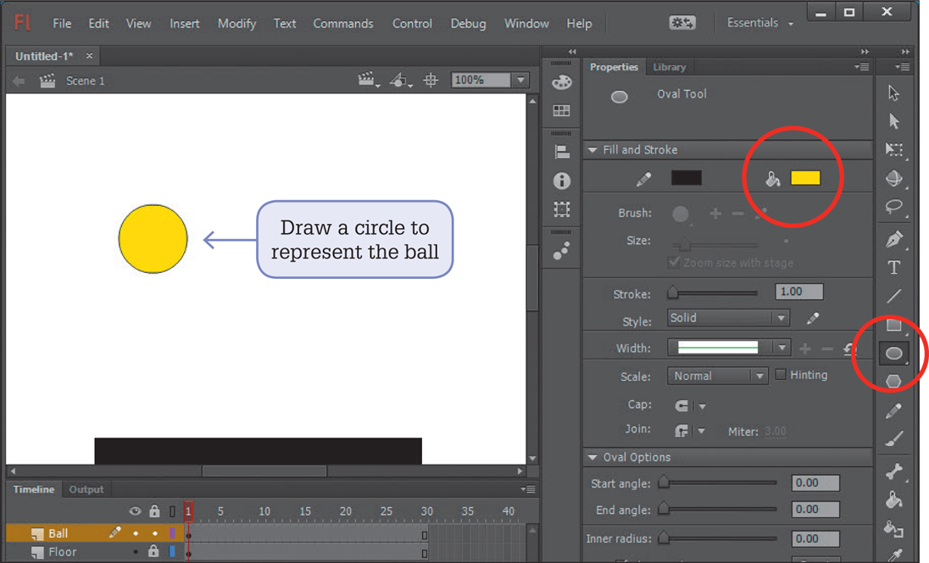Switch to the Output tab

click(86, 489)
